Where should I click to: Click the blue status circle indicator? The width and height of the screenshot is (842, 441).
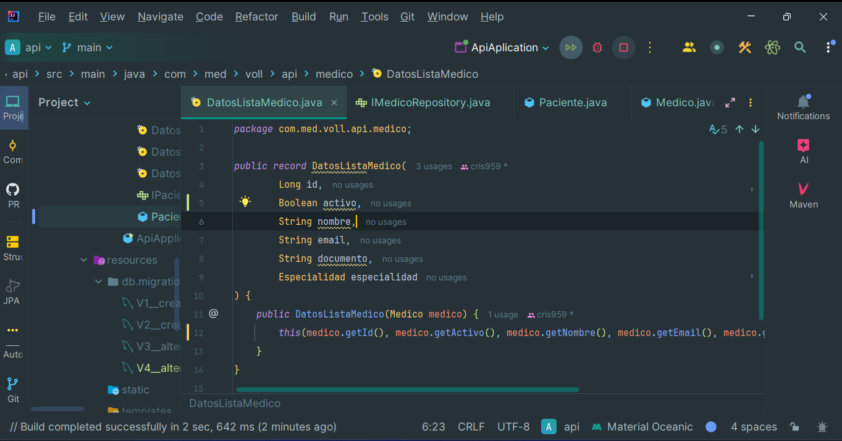[x=711, y=427]
